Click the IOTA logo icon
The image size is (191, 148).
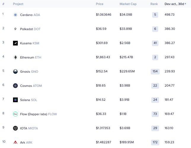15,128
